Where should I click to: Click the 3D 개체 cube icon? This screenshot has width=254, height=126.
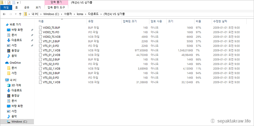(9, 85)
